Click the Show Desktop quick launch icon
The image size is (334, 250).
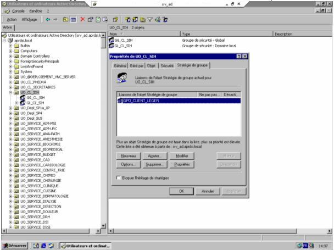tap(36, 246)
